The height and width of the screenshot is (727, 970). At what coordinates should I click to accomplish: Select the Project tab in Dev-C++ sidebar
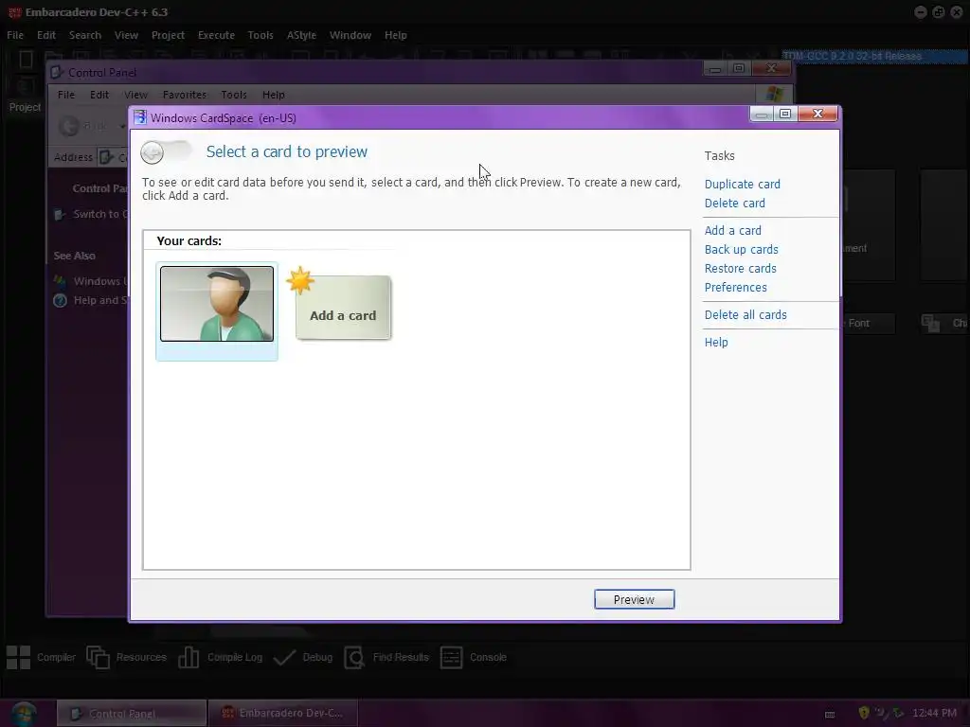pyautogui.click(x=25, y=107)
